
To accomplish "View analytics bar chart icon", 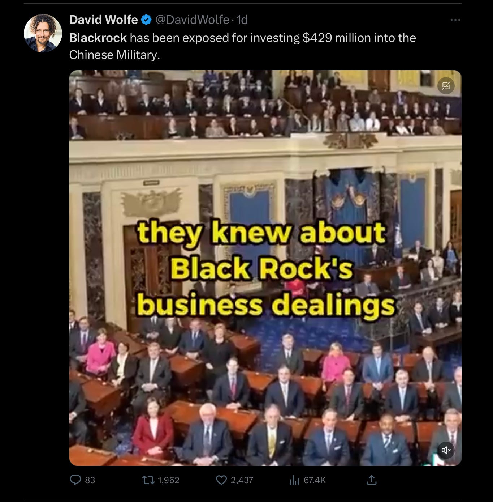I will point(294,480).
